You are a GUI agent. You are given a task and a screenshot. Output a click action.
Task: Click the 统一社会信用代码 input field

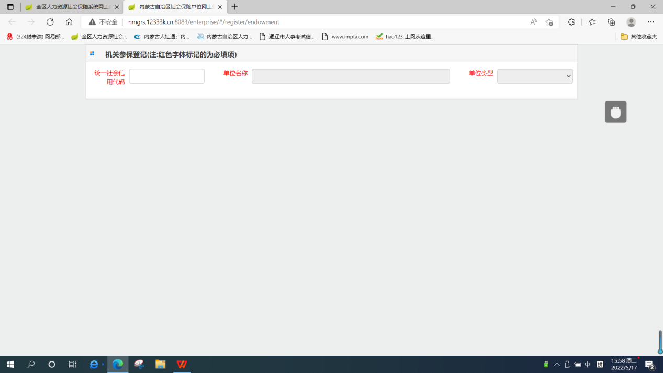[x=166, y=76]
